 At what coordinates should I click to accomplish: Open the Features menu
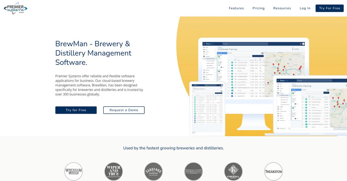pyautogui.click(x=236, y=8)
